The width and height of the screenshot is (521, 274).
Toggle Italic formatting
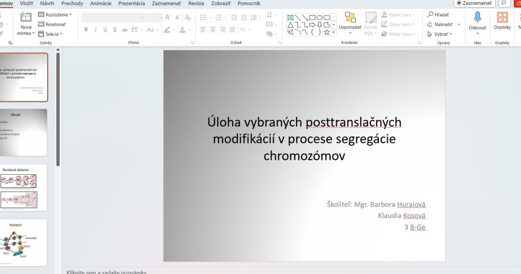pyautogui.click(x=95, y=30)
